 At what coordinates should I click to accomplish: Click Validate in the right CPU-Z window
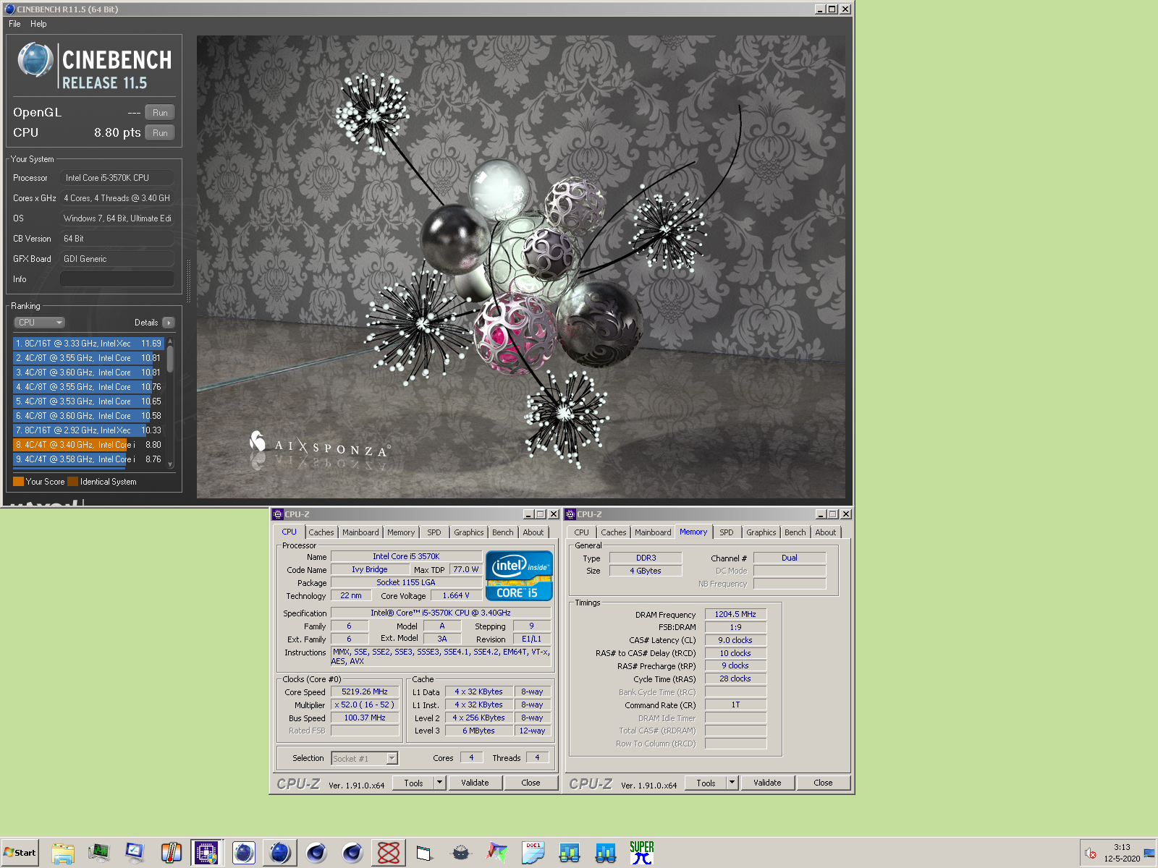pyautogui.click(x=767, y=783)
